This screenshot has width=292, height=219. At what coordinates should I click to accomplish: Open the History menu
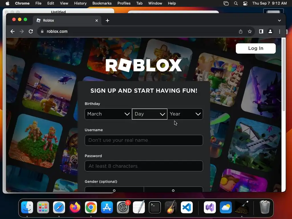[x=80, y=3]
